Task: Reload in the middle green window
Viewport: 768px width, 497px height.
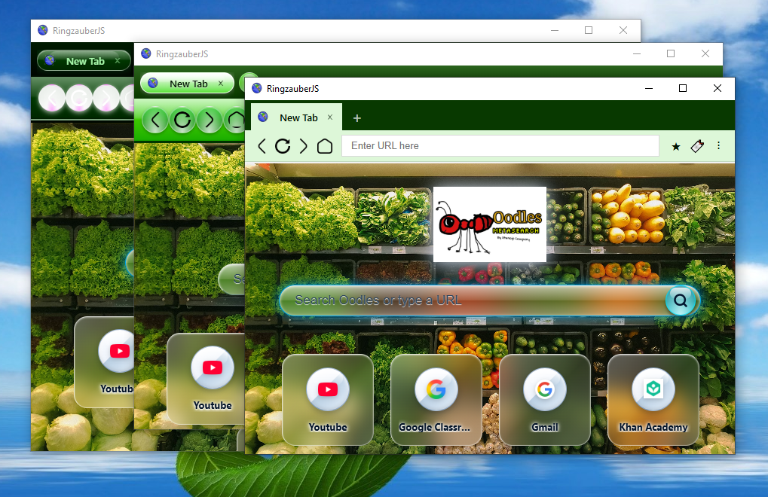Action: (182, 120)
